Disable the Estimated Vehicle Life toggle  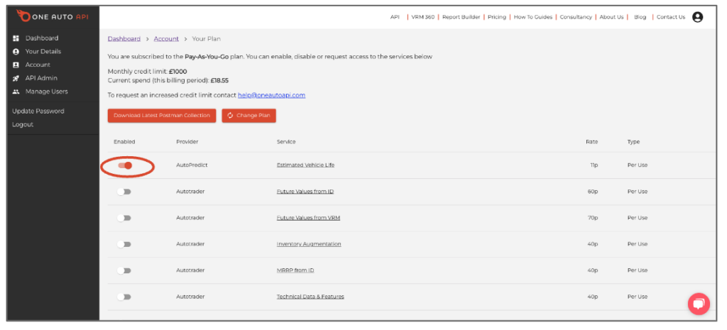point(125,165)
